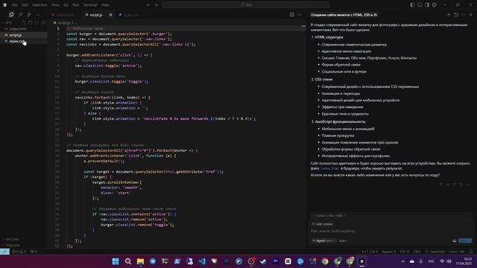Change JavaScript language mode in status bar

point(435,252)
